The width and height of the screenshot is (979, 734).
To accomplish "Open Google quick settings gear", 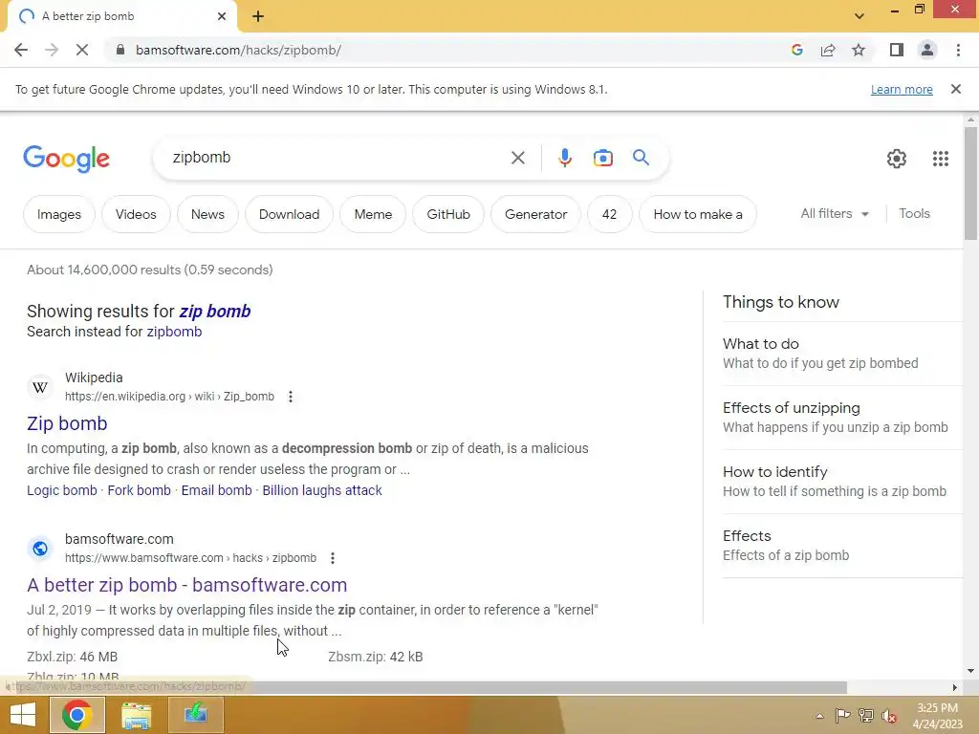I will pos(897,159).
